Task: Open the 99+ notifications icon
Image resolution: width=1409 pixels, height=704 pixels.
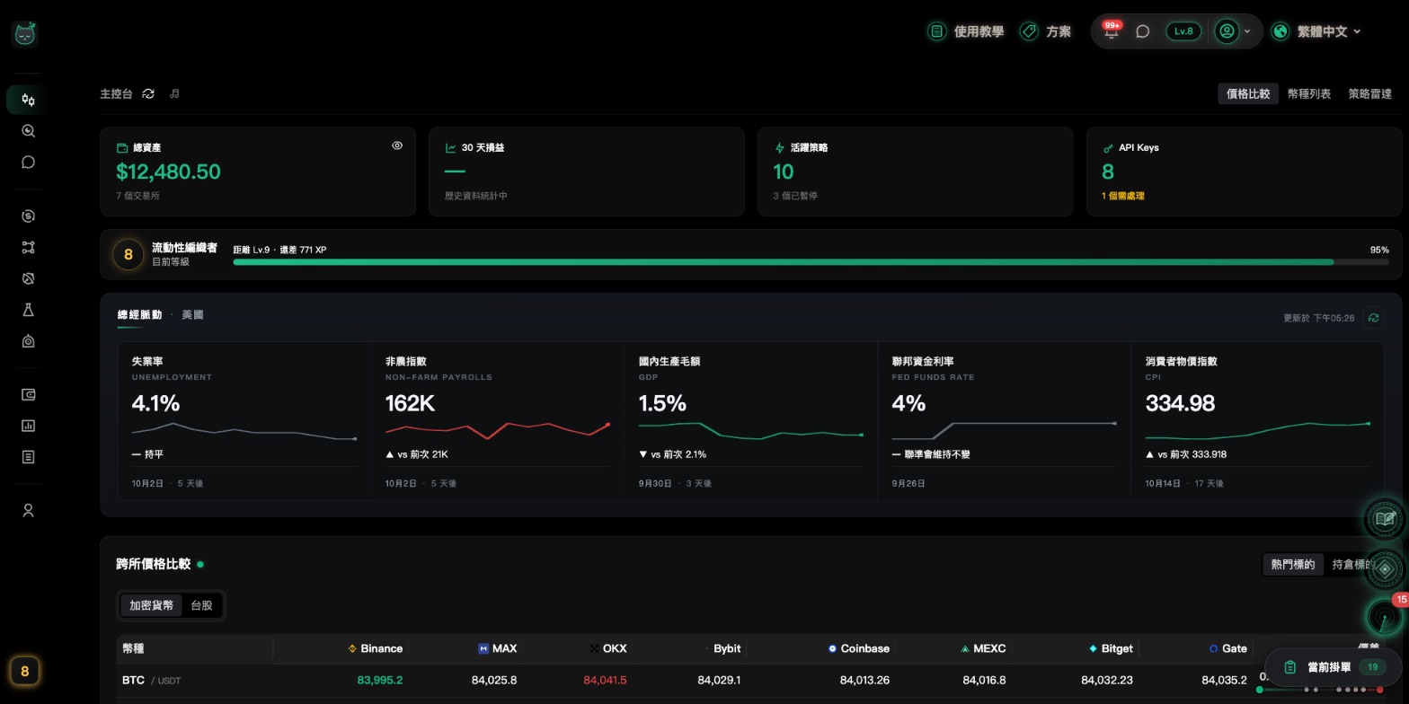Action: pos(1112,31)
